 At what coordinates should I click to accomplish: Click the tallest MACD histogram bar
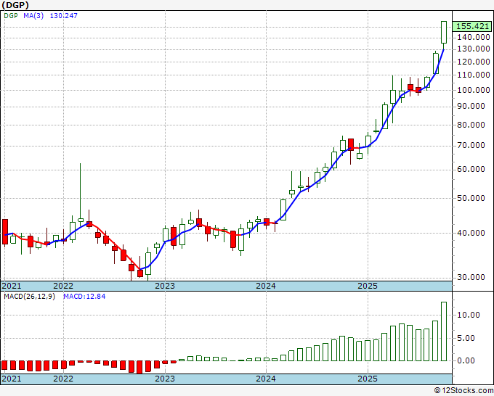pyautogui.click(x=444, y=331)
